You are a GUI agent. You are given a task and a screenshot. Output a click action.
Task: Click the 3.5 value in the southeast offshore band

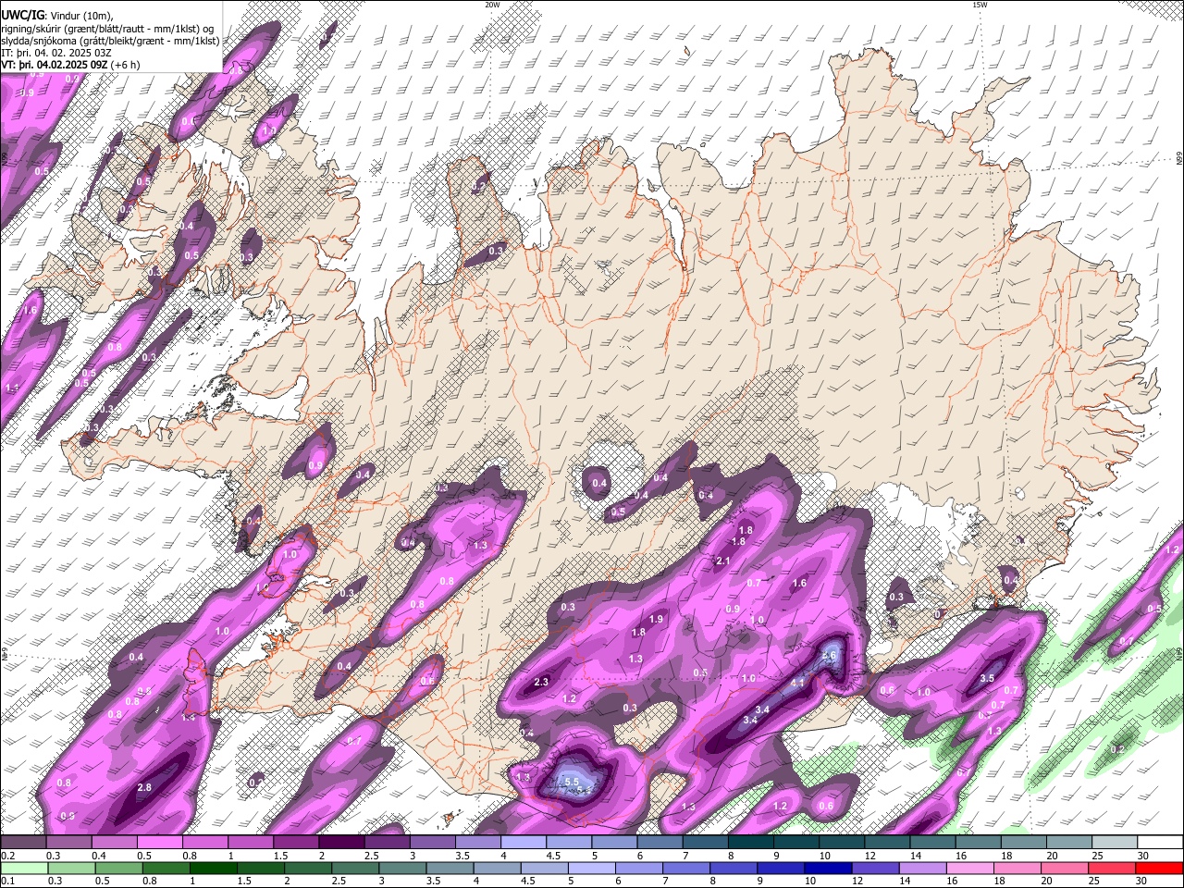point(987,678)
